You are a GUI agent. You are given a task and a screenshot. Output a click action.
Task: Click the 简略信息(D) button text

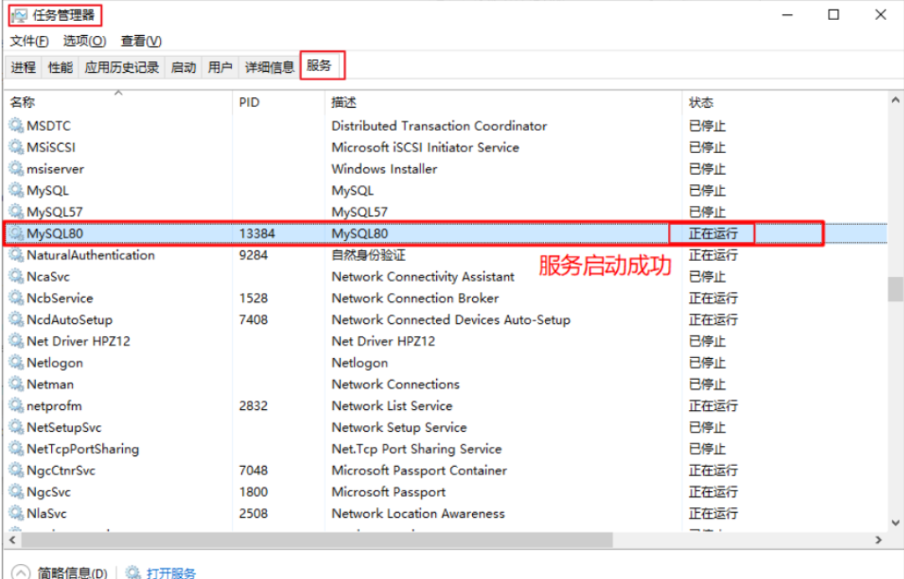[x=73, y=573]
